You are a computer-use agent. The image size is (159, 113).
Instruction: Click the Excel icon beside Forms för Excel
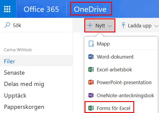coord(91,108)
